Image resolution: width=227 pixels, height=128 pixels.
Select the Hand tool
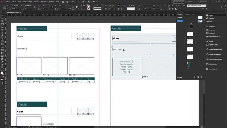2,65
